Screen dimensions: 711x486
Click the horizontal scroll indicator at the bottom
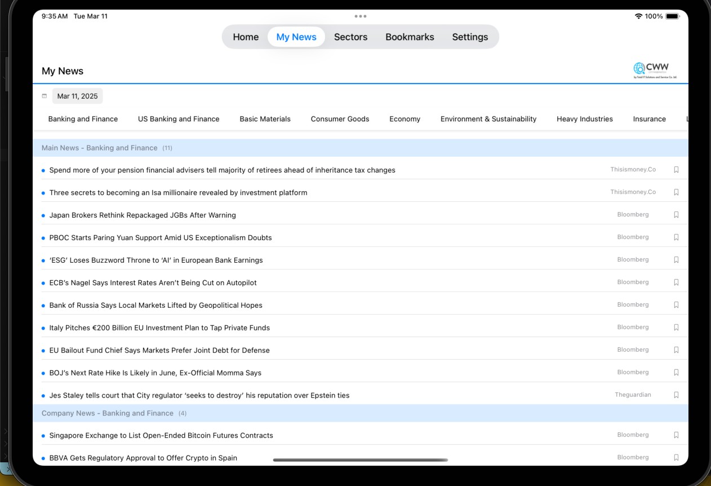pos(361,460)
